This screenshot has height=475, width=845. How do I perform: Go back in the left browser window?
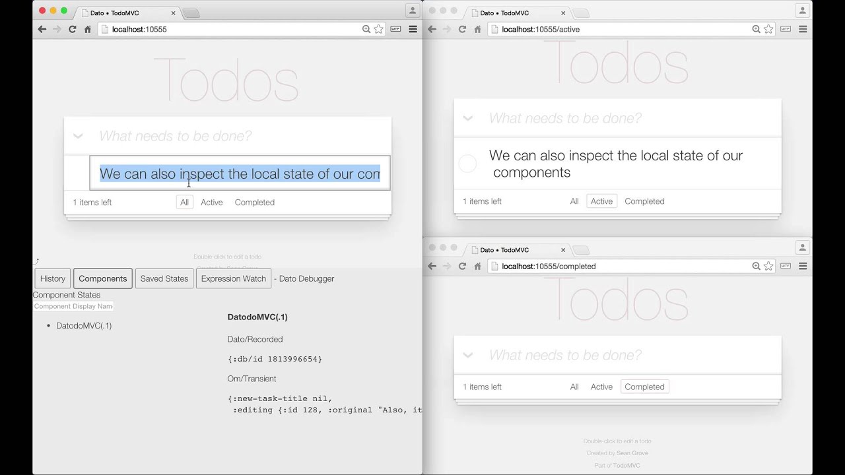pyautogui.click(x=42, y=29)
